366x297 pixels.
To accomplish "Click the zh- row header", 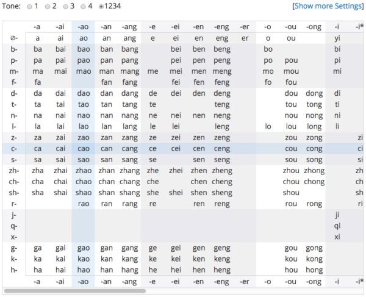I will pyautogui.click(x=14, y=171).
